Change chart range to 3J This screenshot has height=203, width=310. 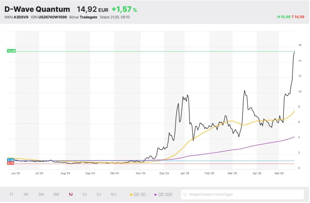tap(85, 195)
